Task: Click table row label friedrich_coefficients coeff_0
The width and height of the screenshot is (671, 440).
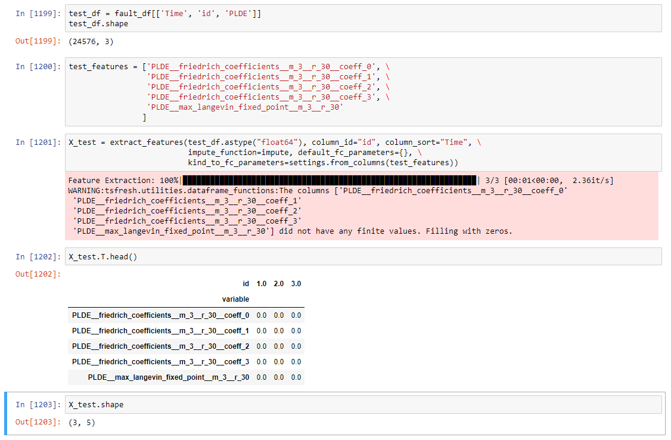Action: point(160,315)
